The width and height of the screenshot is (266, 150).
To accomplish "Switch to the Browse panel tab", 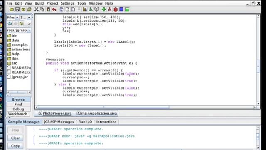I will click(x=18, y=100).
